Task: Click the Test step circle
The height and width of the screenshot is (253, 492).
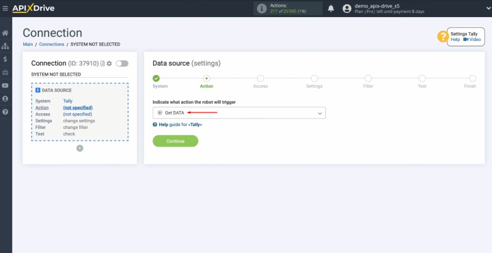Action: click(422, 78)
